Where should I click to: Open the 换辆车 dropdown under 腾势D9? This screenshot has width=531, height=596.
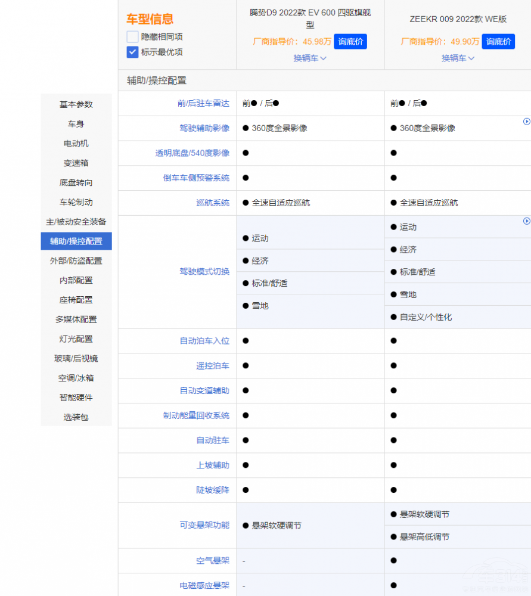point(310,58)
